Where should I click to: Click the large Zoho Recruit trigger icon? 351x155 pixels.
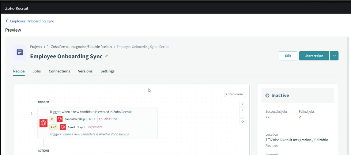click(43, 123)
